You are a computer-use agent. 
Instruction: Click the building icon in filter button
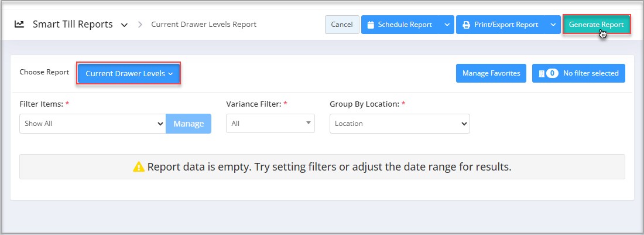coord(542,73)
